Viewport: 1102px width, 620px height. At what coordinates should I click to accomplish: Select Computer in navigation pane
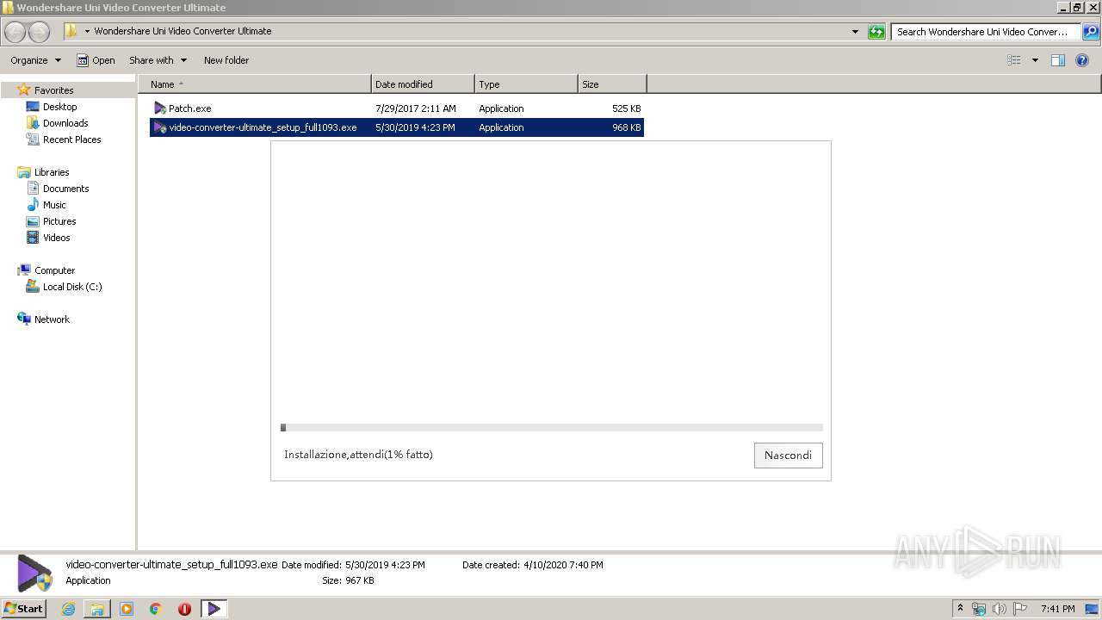54,270
